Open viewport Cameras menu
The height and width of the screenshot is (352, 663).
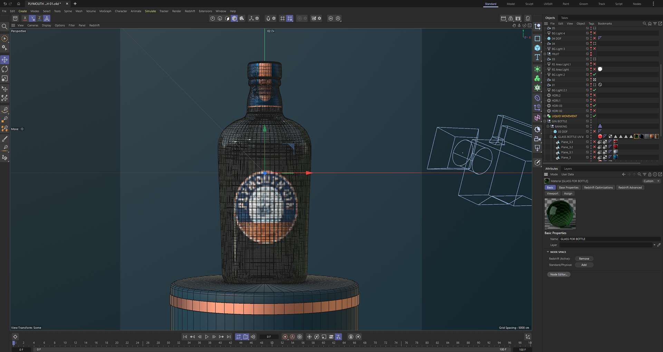(x=33, y=26)
